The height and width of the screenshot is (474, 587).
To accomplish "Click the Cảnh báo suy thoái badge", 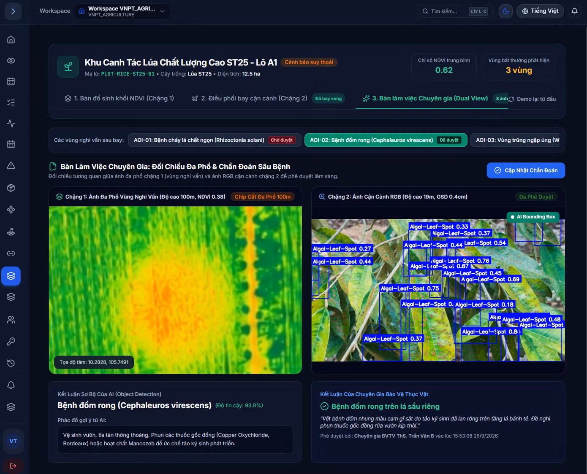I will pyautogui.click(x=309, y=62).
